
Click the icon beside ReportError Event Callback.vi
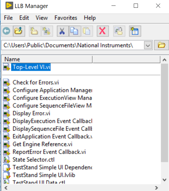6,152
